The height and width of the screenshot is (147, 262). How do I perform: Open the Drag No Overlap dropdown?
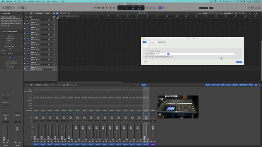click(228, 13)
